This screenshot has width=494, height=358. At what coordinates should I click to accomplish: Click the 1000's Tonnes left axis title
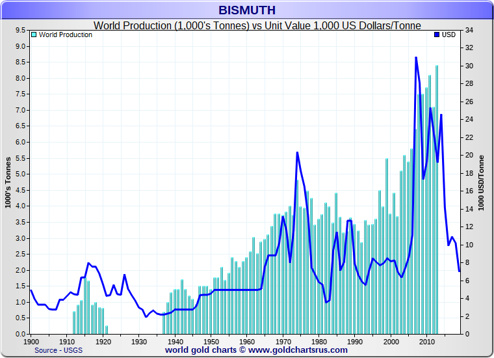coord(8,183)
